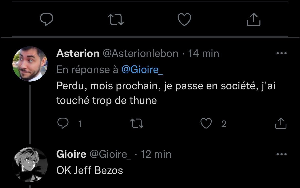Open the 12 min timestamp
Image resolution: width=300 pixels, height=188 pixels.
point(156,154)
